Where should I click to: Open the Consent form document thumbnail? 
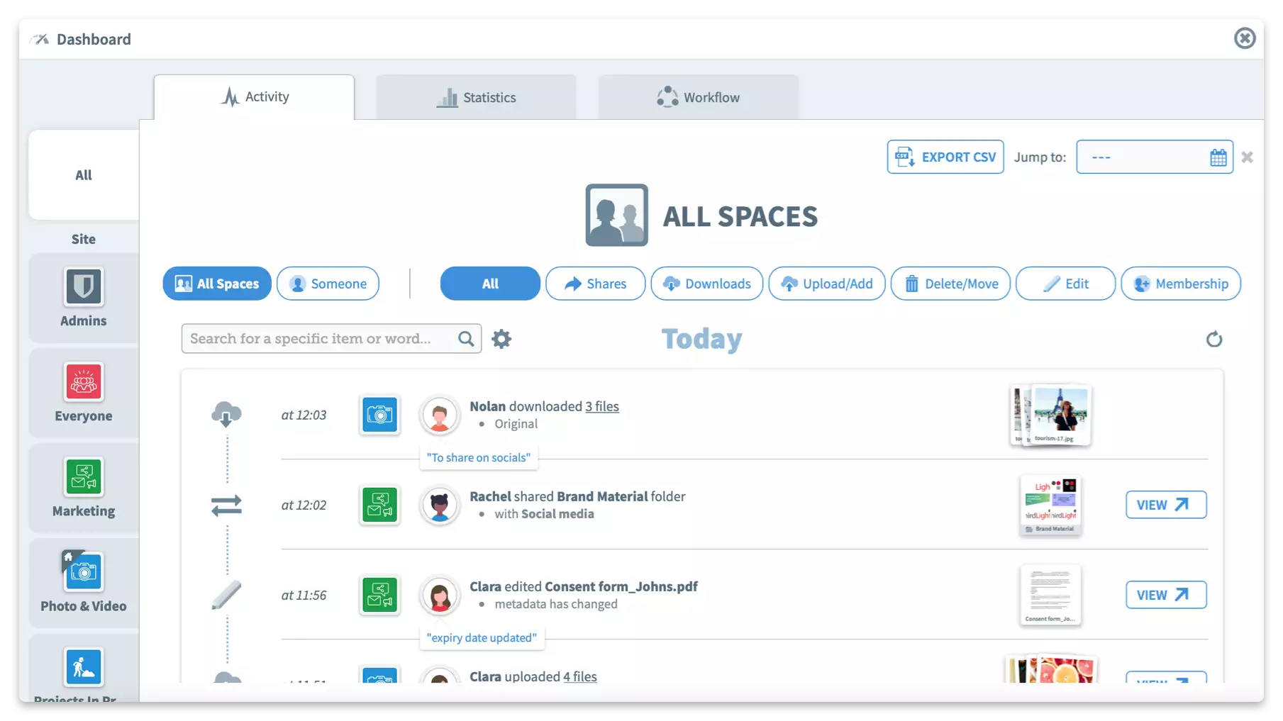(1050, 596)
